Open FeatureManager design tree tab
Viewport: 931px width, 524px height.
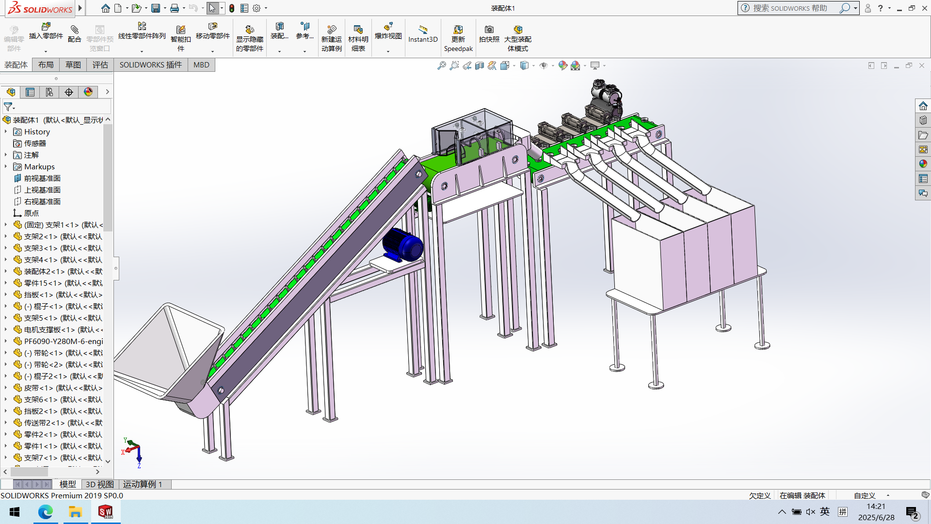click(x=11, y=92)
